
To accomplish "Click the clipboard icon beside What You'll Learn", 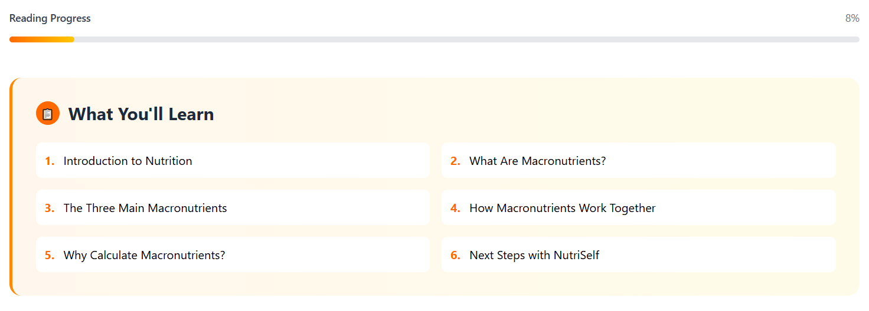I will (x=48, y=114).
